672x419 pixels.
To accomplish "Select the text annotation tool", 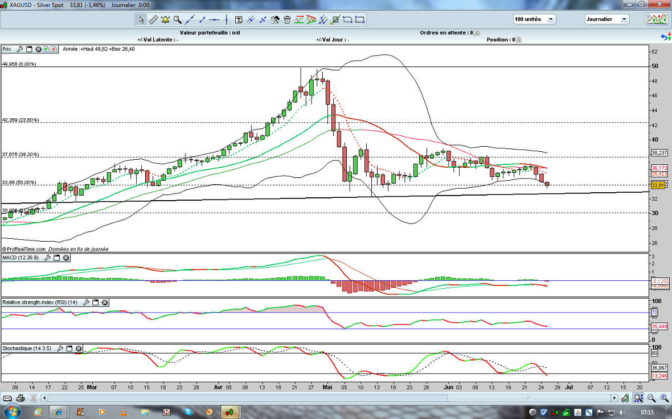I will tap(239, 20).
